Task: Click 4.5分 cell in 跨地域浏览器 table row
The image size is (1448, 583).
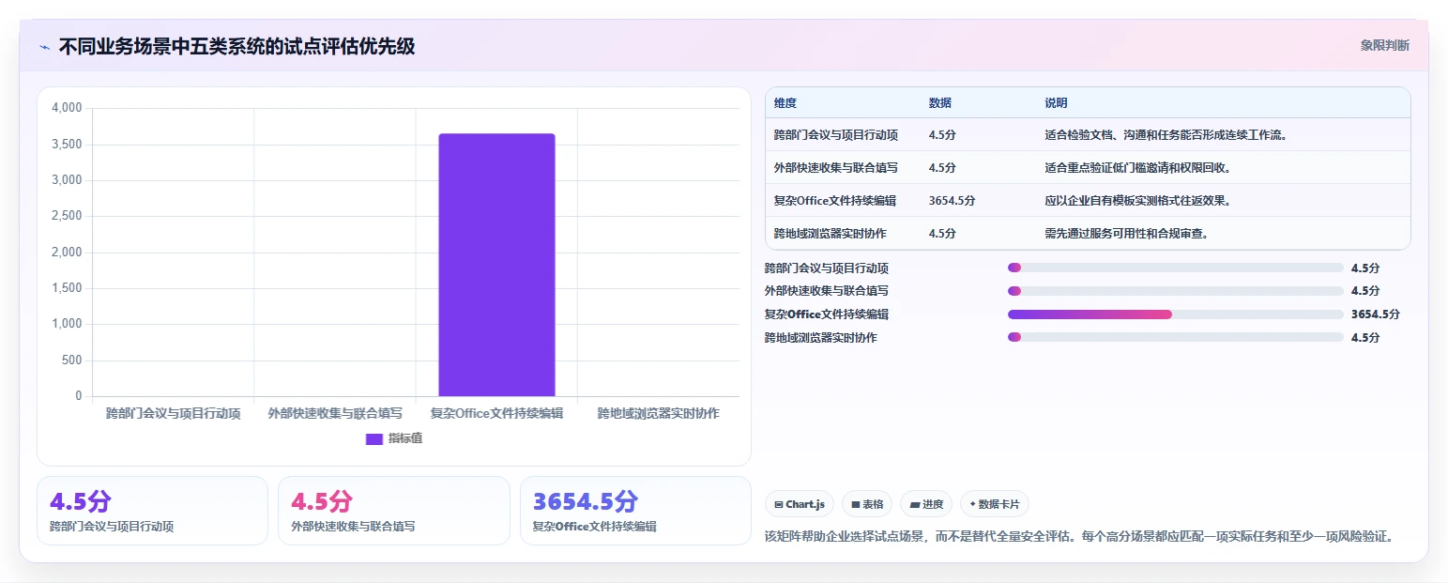Action: point(942,234)
